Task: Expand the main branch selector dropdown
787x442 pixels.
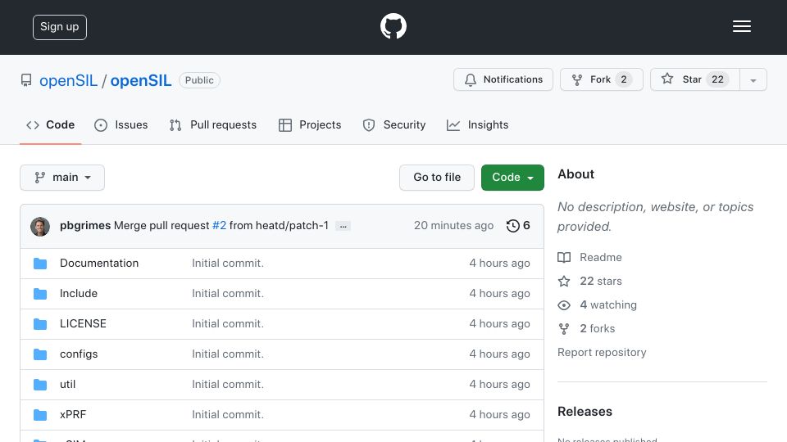Action: 62,178
